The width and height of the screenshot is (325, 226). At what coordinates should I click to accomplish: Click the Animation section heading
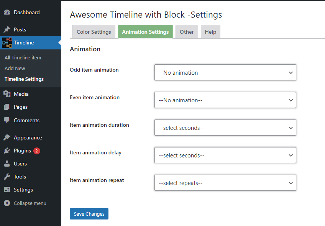coord(85,49)
